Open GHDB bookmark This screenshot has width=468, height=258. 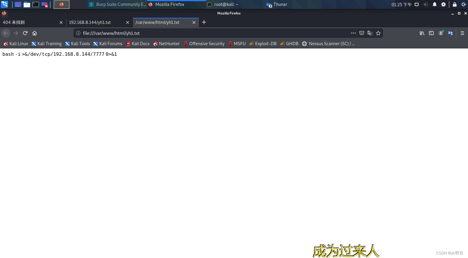coord(289,44)
